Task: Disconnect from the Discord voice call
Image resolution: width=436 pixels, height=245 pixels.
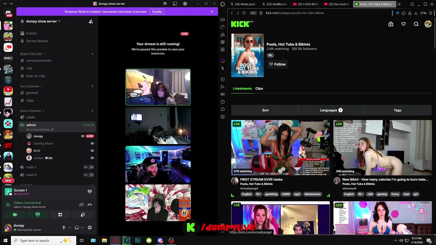Action: [90, 205]
